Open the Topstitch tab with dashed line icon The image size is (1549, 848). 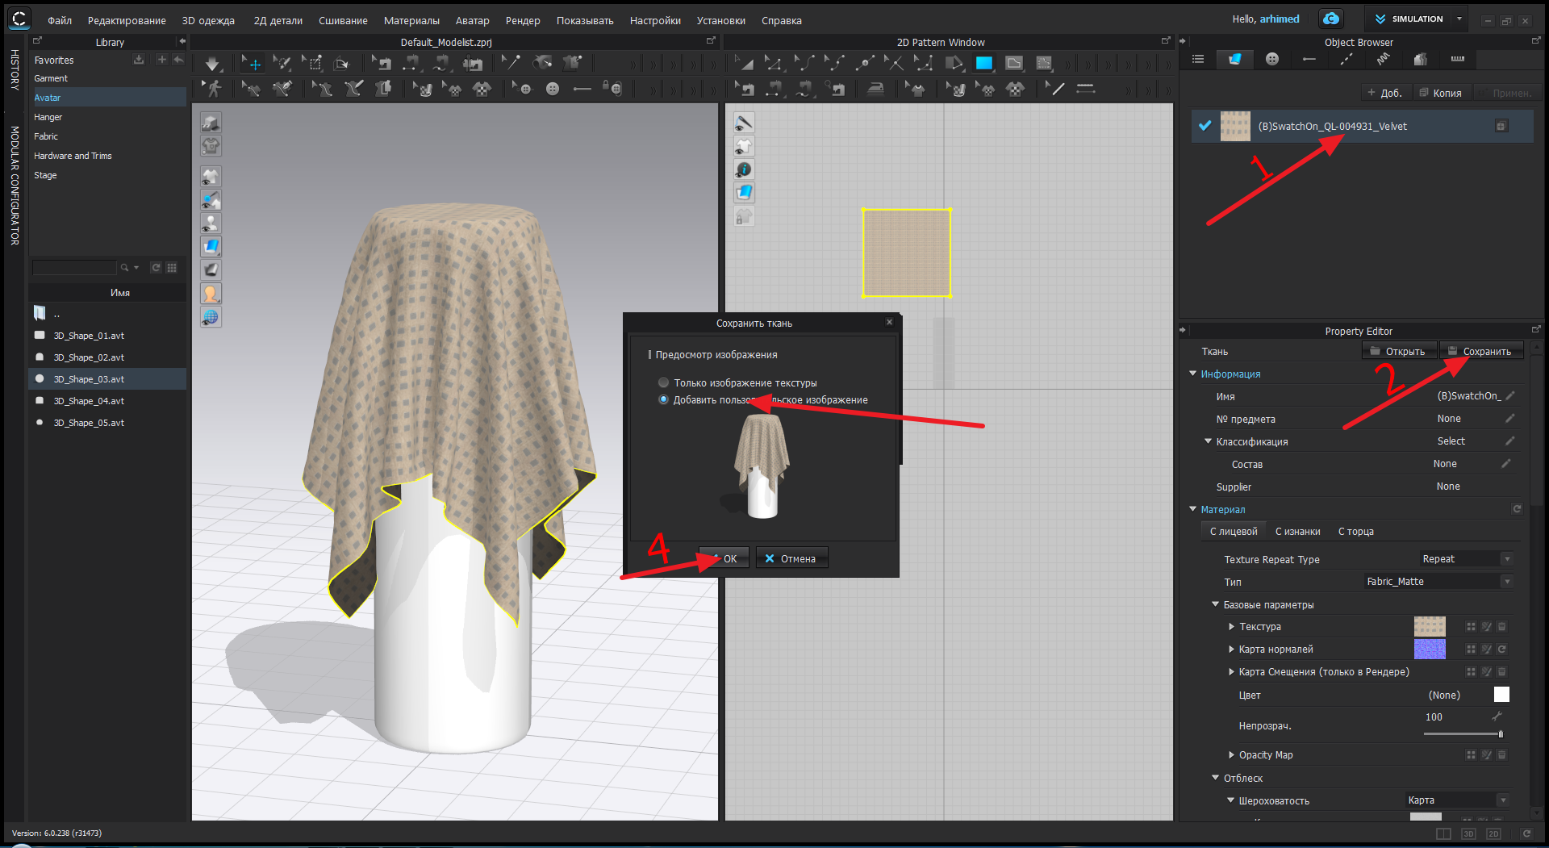1346,59
